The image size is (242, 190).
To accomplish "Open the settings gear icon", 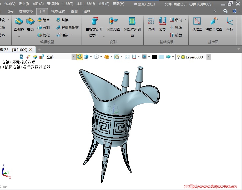I will 225,11.
